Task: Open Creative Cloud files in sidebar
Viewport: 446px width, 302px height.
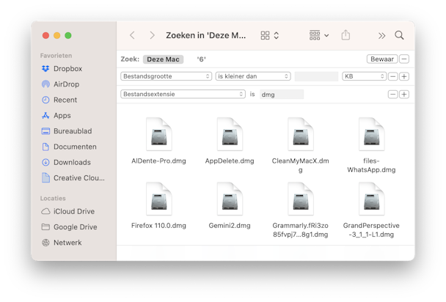Action: click(x=73, y=178)
